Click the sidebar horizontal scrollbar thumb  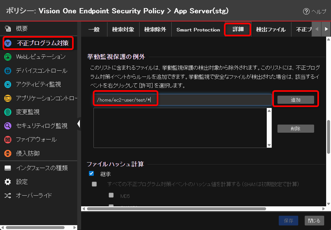point(35,227)
